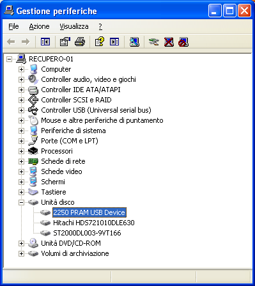Viewport: 255px width, 286px height.
Task: Close the Gestione periferiche window
Action: tap(244, 11)
